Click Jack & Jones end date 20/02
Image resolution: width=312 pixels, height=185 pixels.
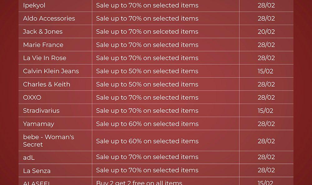click(x=266, y=32)
